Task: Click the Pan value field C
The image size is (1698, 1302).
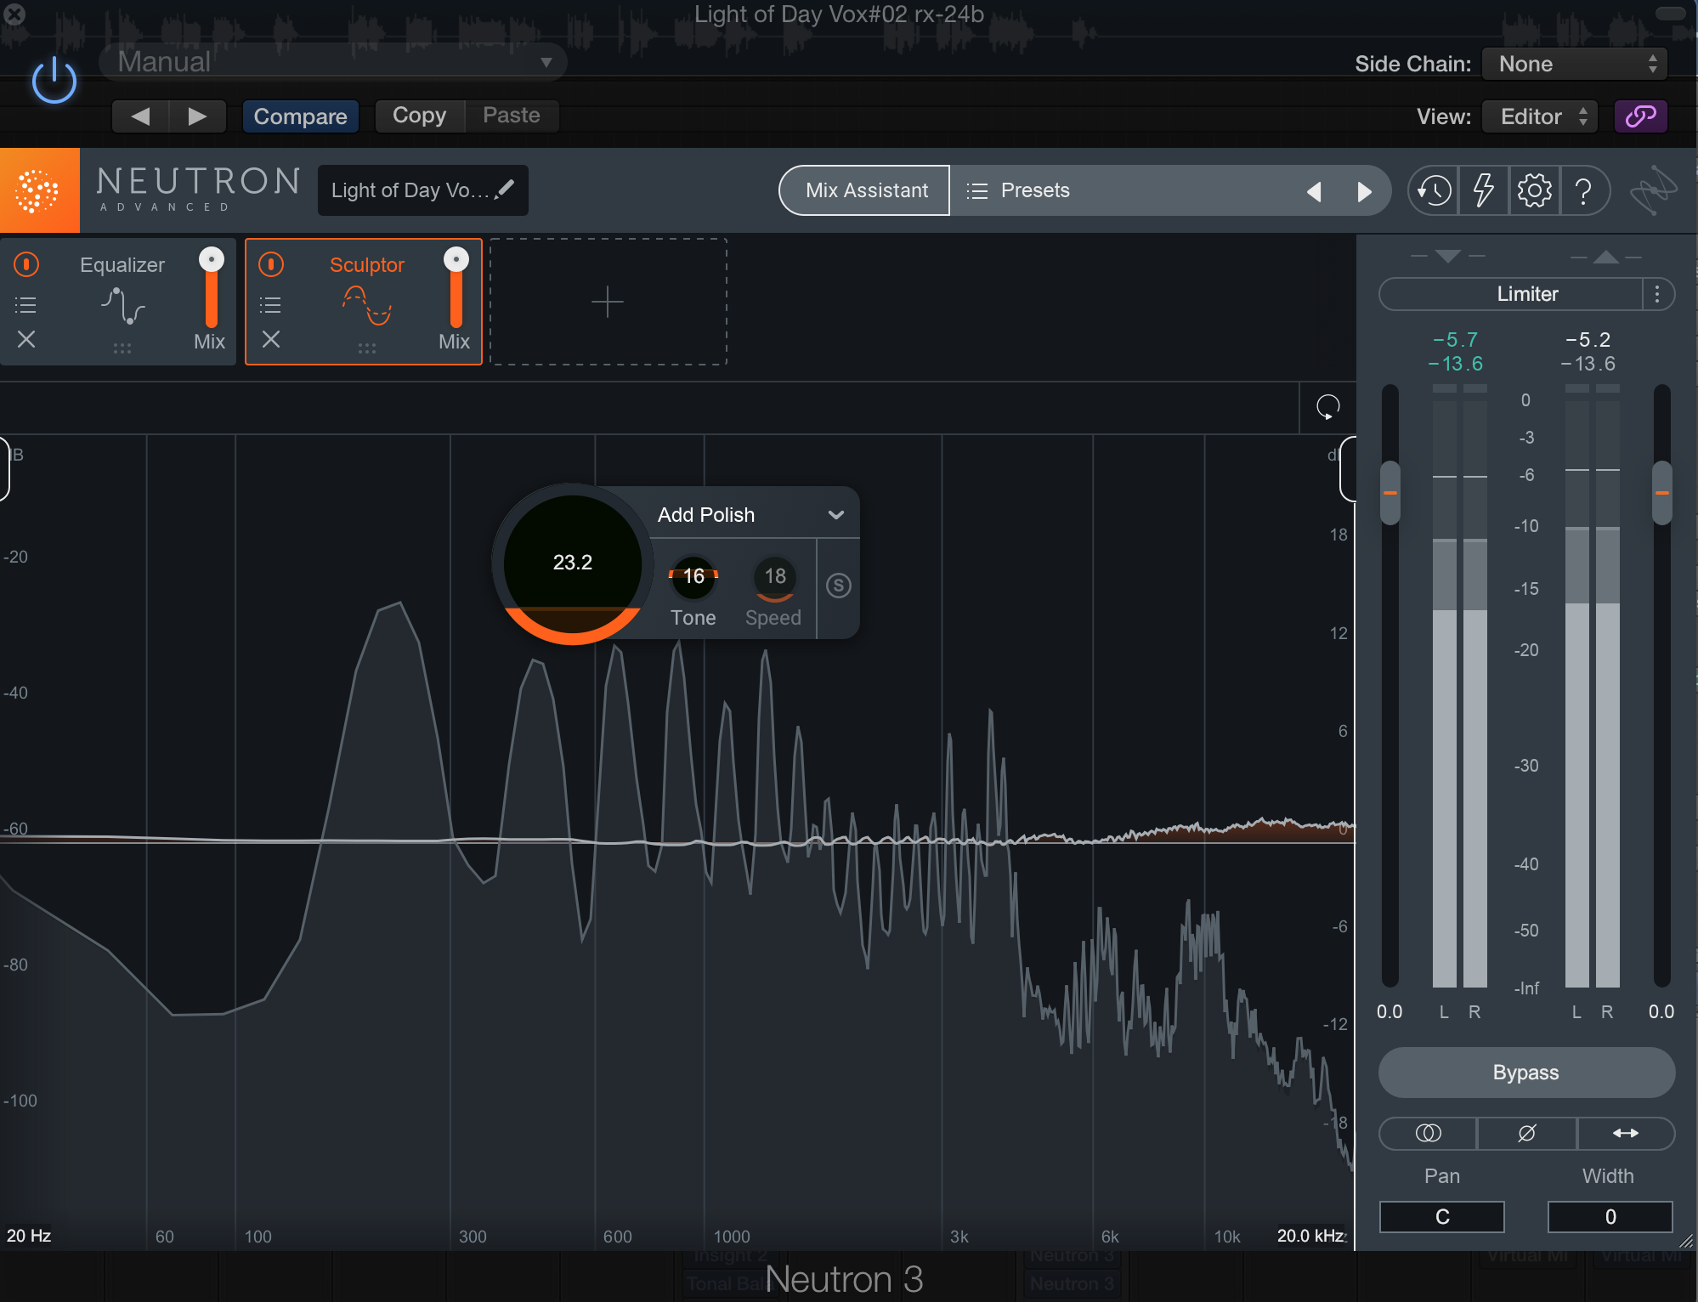Action: (x=1442, y=1217)
